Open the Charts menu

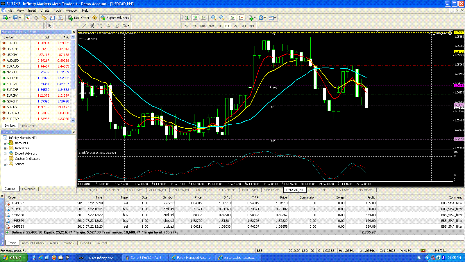(45, 10)
